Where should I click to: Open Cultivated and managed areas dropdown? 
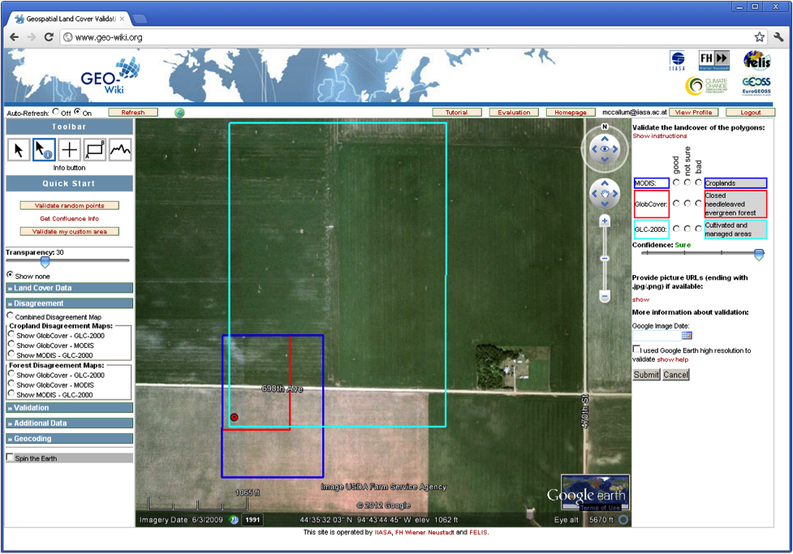pos(735,230)
